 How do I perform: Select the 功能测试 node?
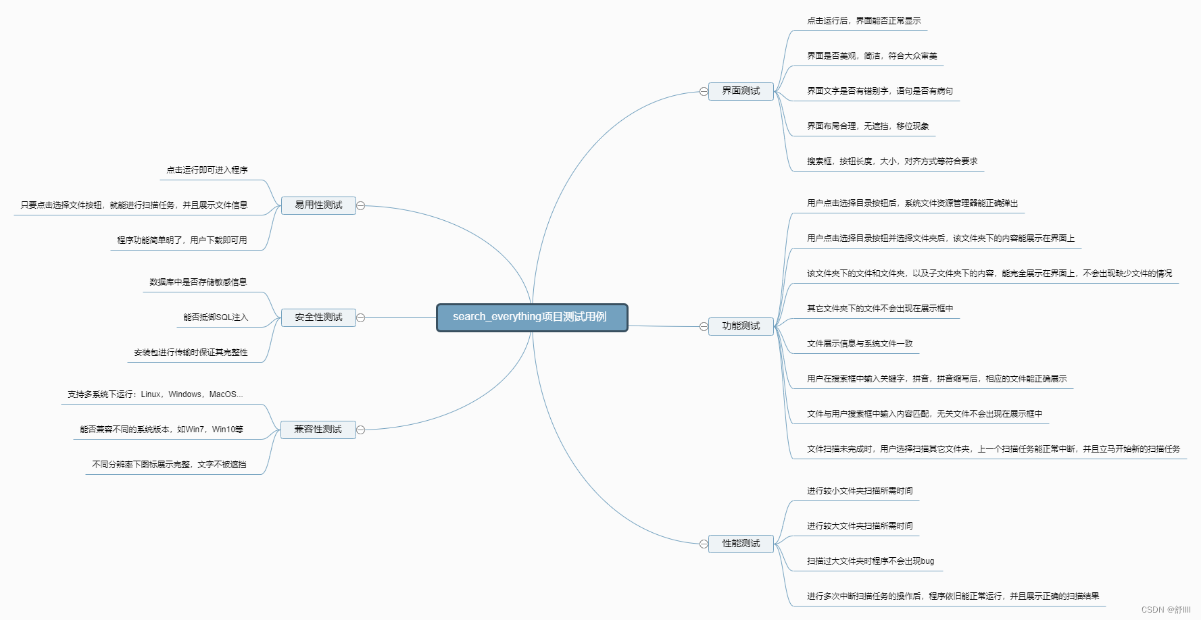[741, 326]
